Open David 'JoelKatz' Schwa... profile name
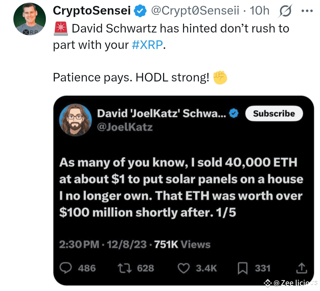This screenshot has width=320, height=291. 162,114
